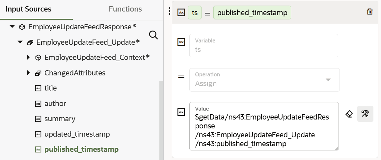The image size is (381, 160).
Task: Switch to the Functions tab
Action: coord(125,9)
